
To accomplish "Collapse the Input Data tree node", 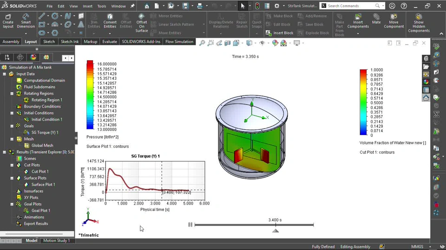I will coord(5,74).
